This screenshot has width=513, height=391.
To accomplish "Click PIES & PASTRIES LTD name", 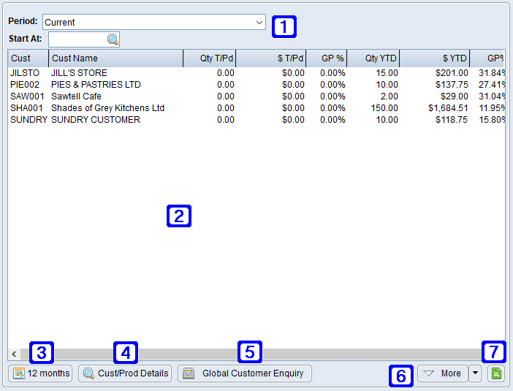I will [x=96, y=85].
